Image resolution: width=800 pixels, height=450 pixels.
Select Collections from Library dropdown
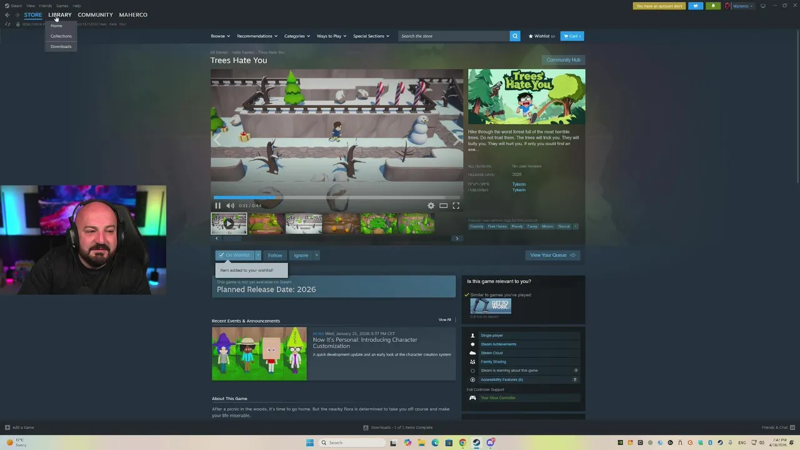click(61, 36)
